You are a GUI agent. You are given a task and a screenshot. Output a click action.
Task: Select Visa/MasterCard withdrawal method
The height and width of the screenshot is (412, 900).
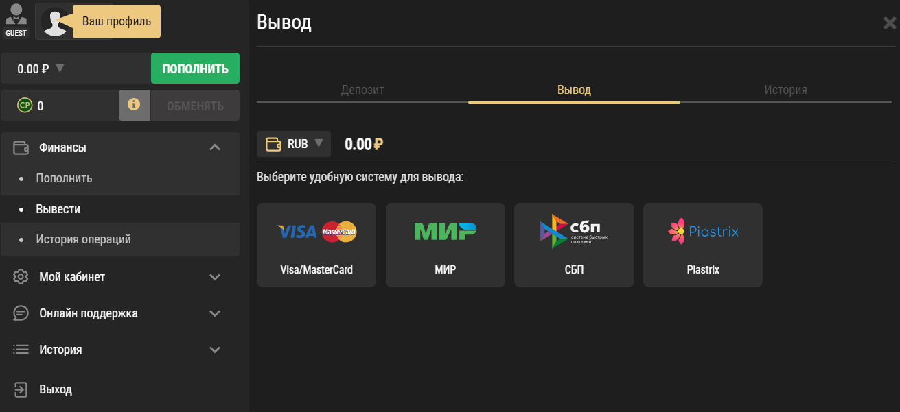tap(316, 245)
